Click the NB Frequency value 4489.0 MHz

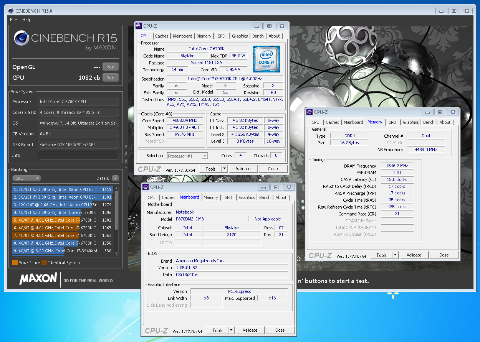(426, 150)
